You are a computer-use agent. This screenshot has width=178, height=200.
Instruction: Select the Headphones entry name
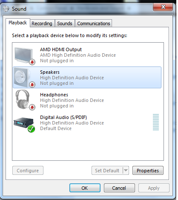tap(54, 95)
